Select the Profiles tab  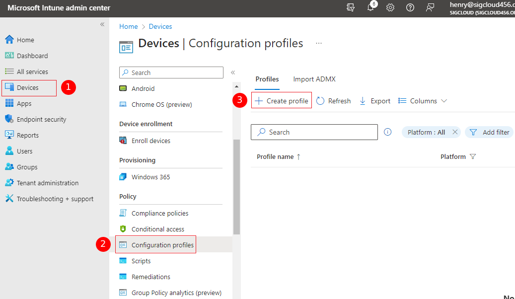pyautogui.click(x=267, y=79)
